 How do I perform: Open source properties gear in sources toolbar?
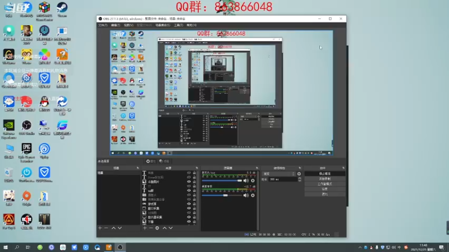pos(157,228)
